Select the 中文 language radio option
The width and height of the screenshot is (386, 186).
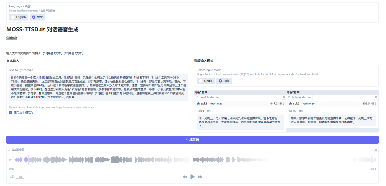point(37,17)
